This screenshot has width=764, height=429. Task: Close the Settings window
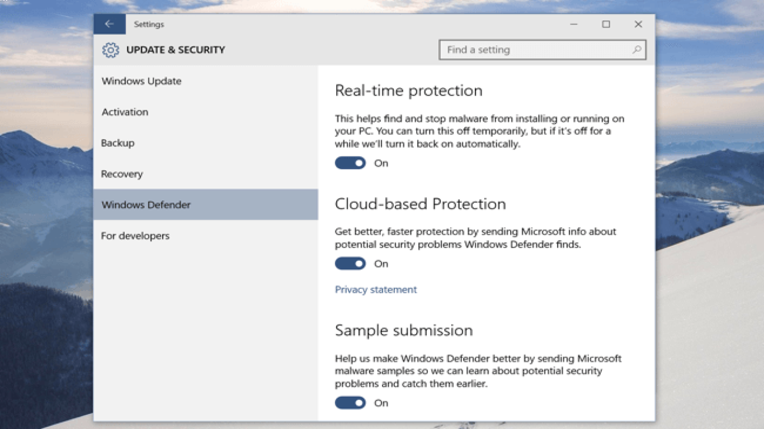click(x=638, y=24)
